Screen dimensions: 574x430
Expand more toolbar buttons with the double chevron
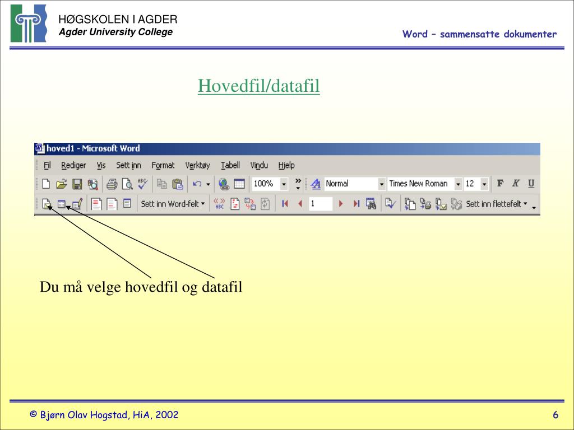298,184
